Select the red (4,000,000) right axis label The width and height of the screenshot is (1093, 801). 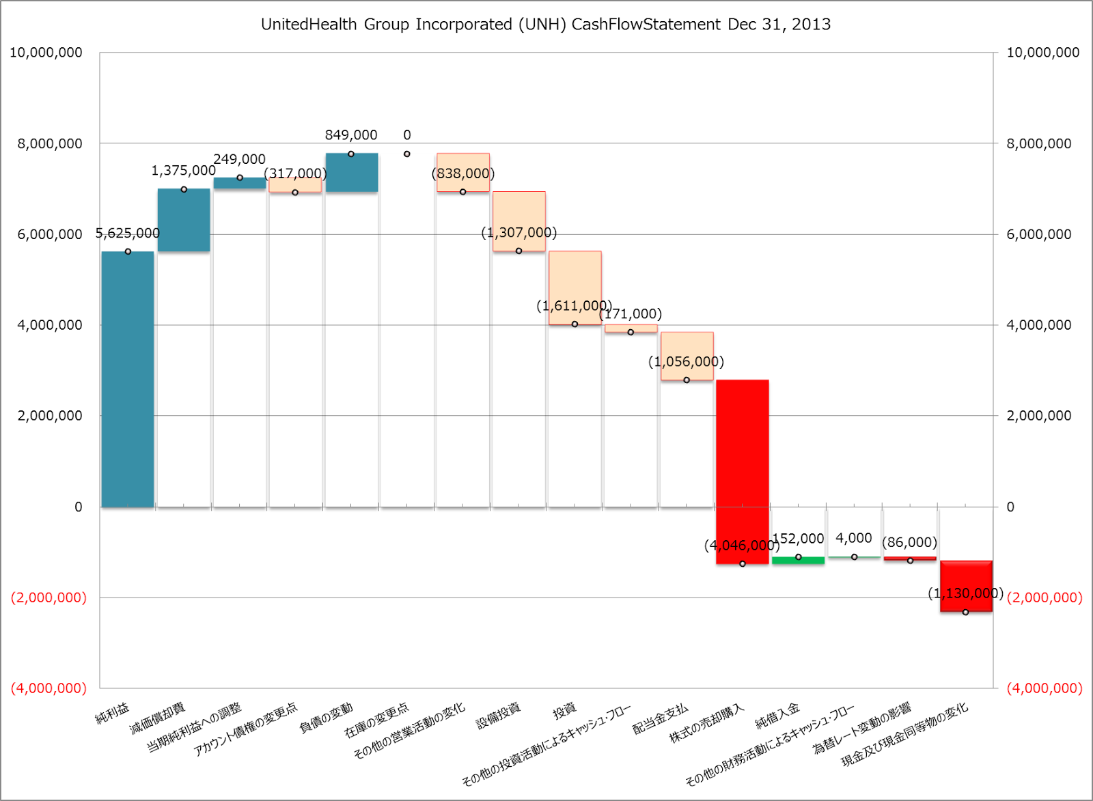click(1044, 688)
